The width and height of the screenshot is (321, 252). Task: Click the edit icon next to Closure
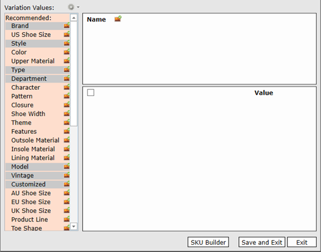click(67, 105)
